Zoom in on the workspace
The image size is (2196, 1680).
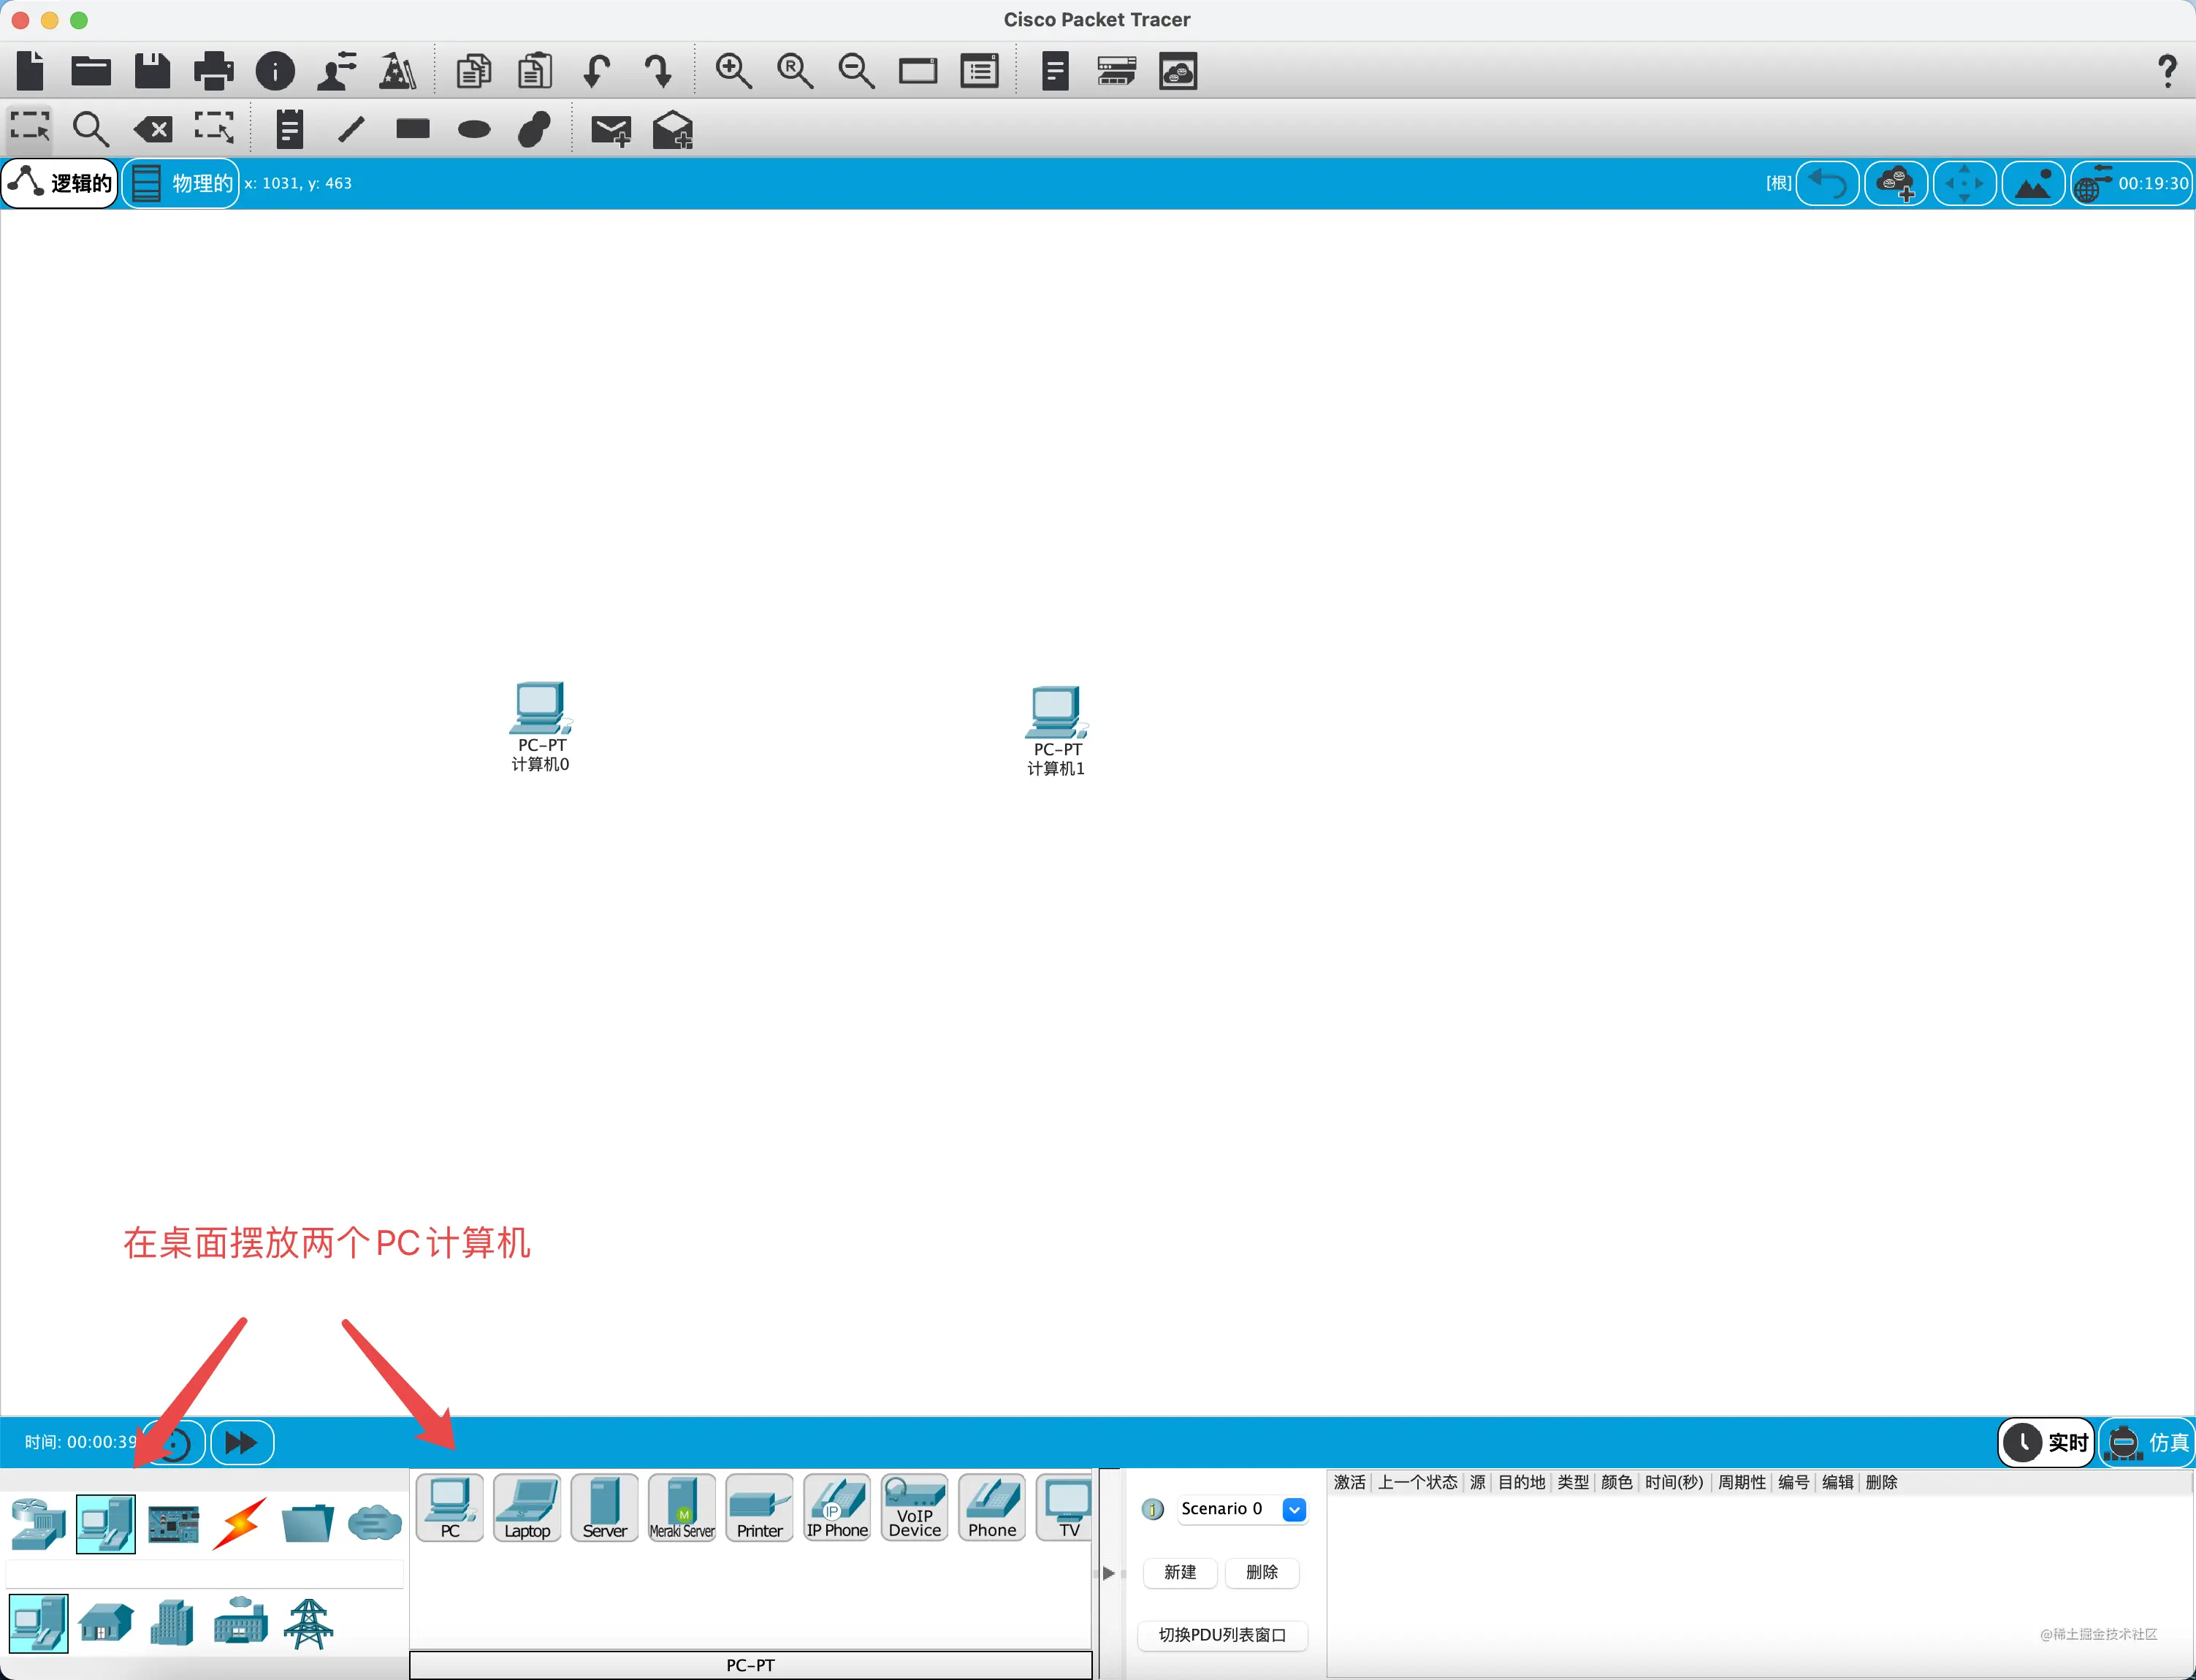[x=733, y=71]
